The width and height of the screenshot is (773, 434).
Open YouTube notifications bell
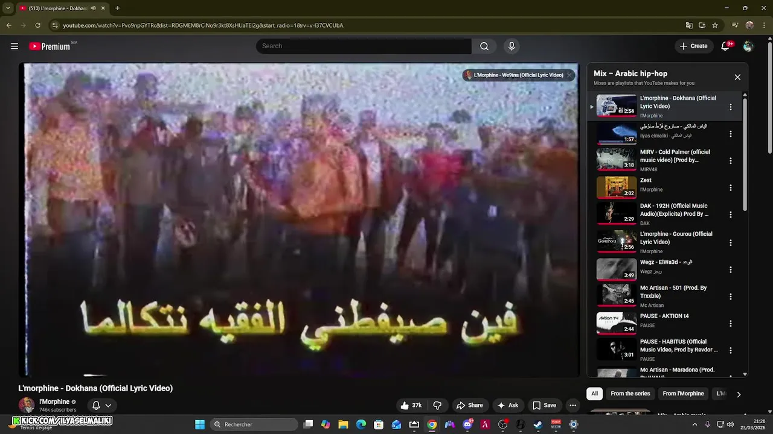click(725, 46)
